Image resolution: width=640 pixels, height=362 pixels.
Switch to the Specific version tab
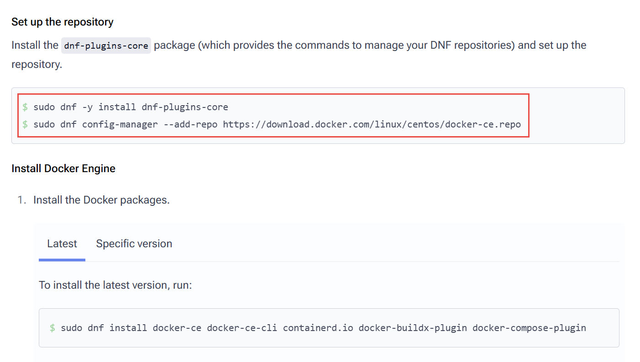pyautogui.click(x=134, y=244)
